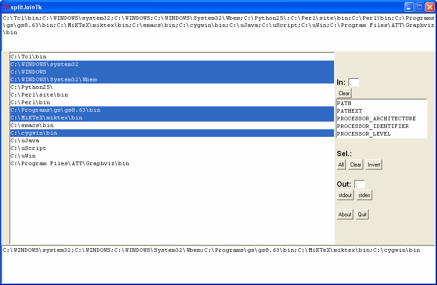Image resolution: width=437 pixels, height=285 pixels.
Task: Select PATH in the variable list
Action: click(344, 103)
